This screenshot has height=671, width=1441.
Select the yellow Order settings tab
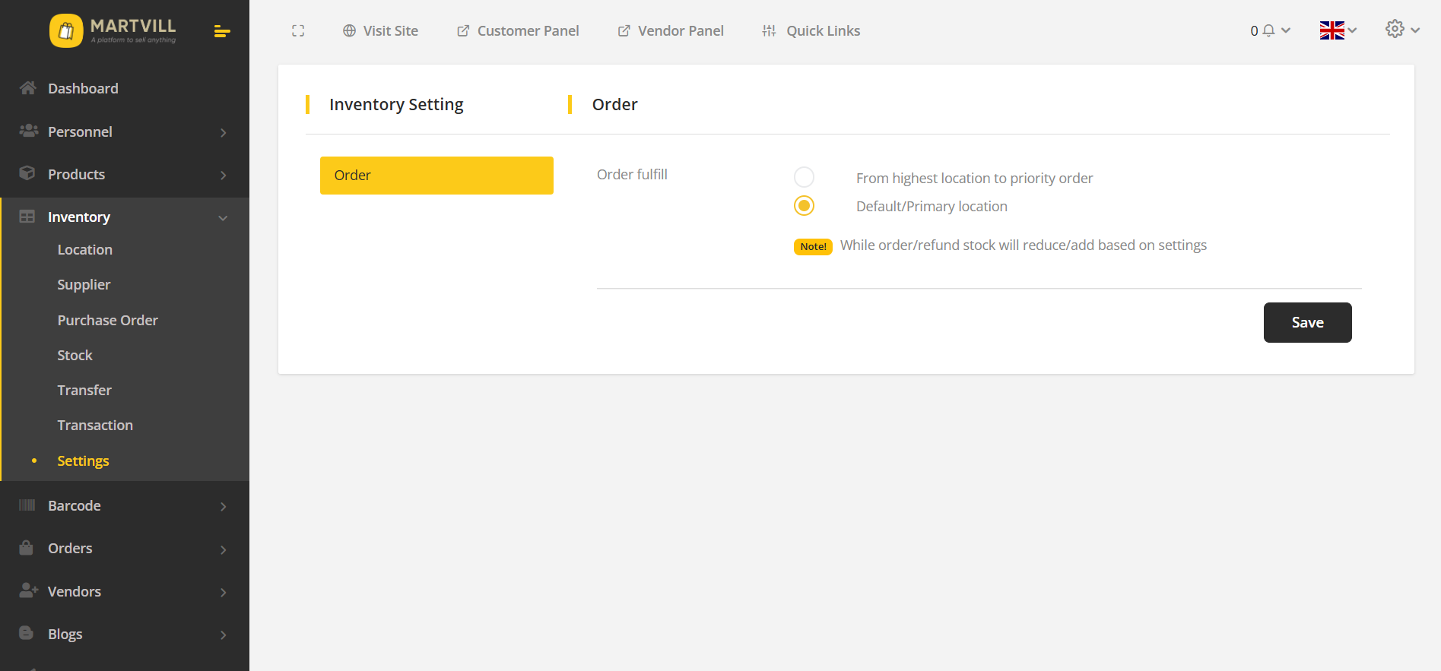tap(436, 176)
